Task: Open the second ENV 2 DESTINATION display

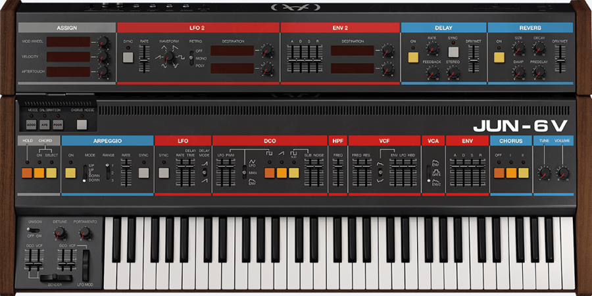Action: click(353, 68)
